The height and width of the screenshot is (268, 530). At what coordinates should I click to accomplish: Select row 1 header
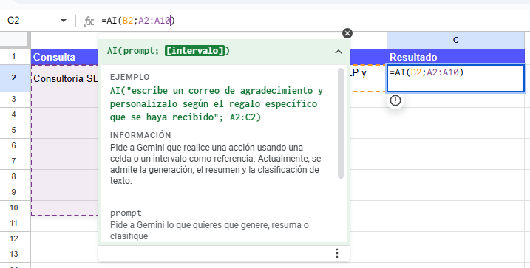(14, 56)
